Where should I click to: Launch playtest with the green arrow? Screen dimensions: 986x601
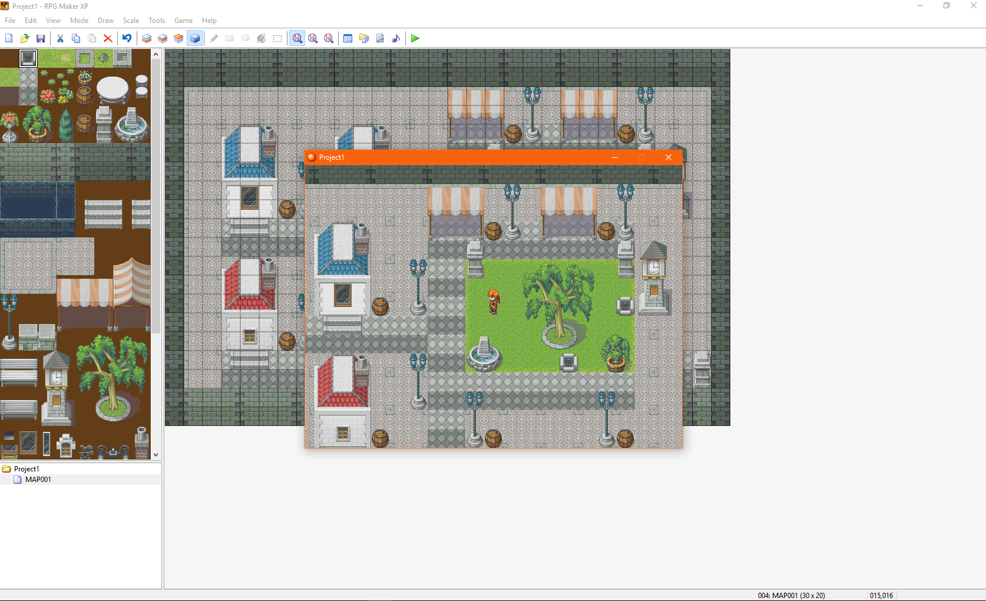(415, 38)
